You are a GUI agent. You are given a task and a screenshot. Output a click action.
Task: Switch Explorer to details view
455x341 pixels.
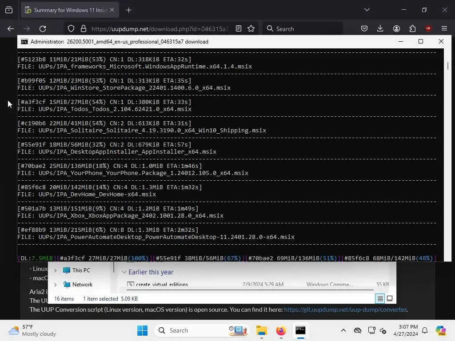pos(380,299)
